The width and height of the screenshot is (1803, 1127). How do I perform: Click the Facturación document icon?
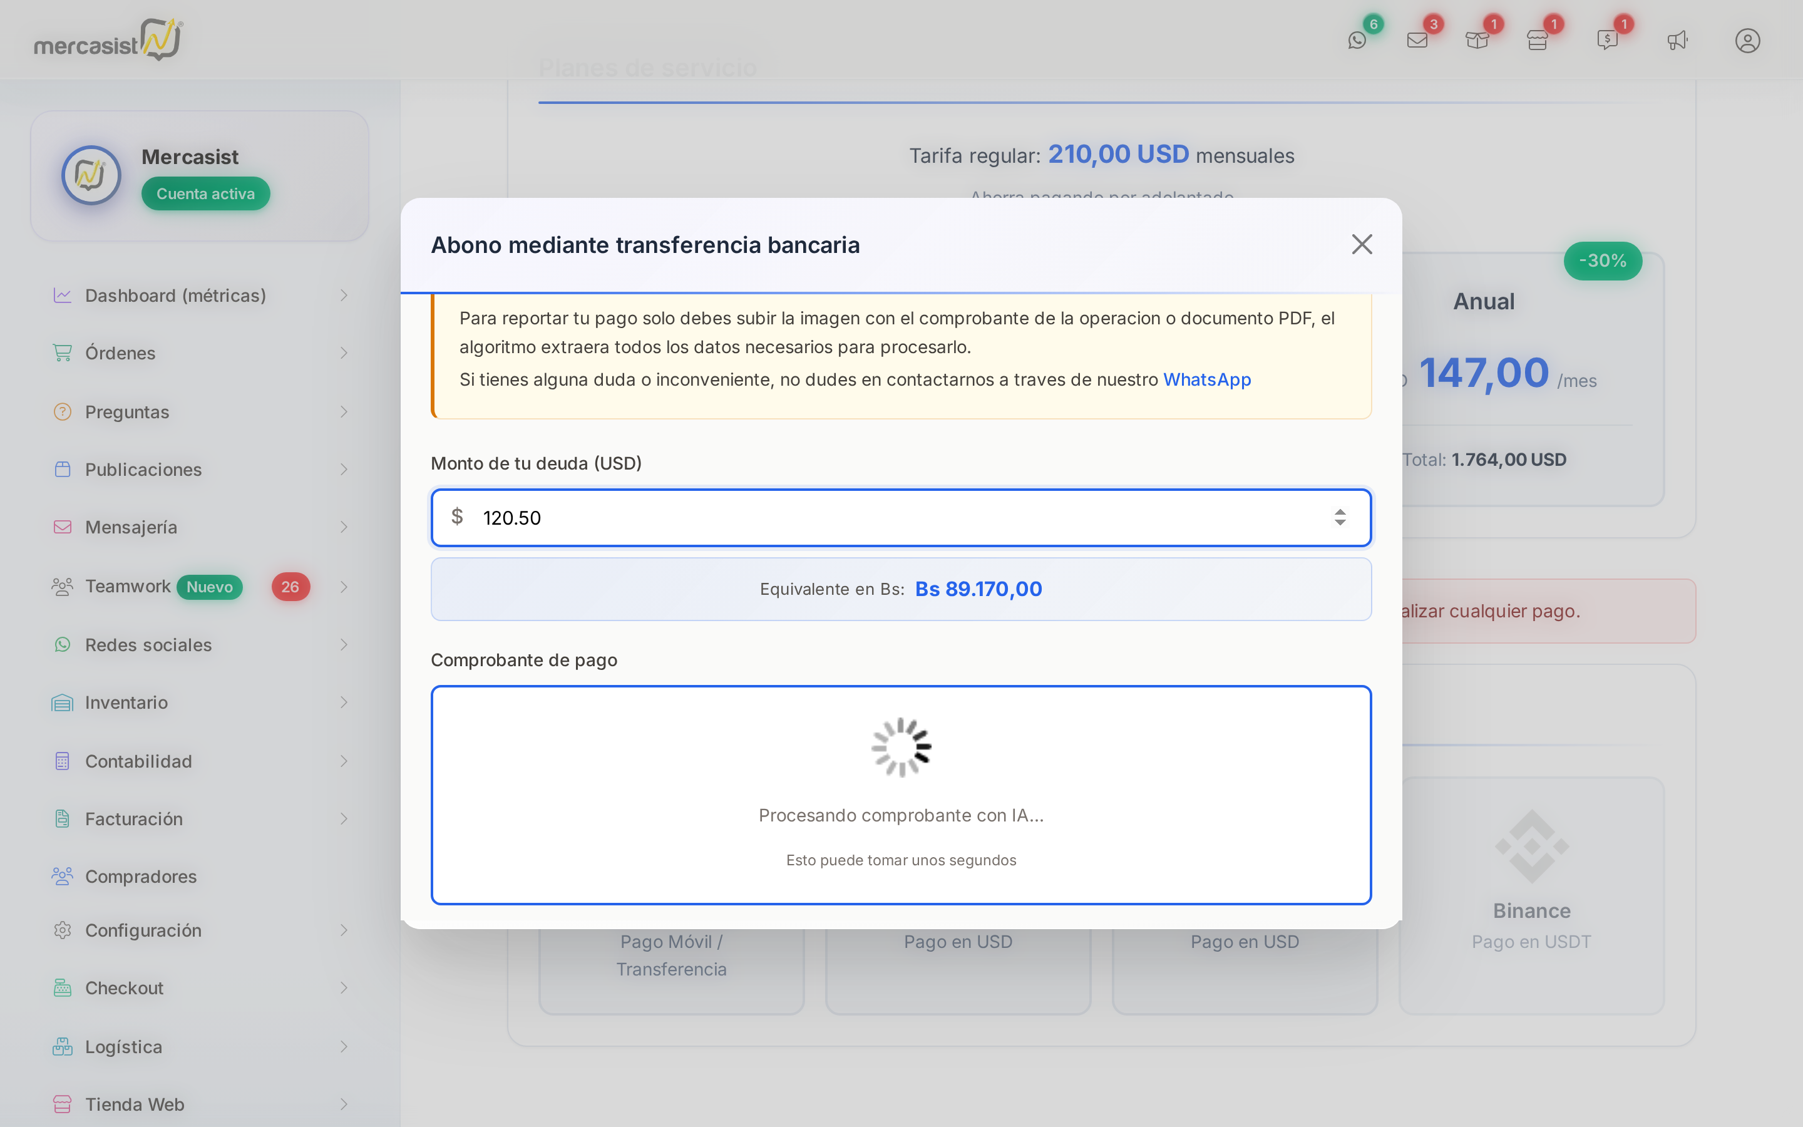click(x=63, y=818)
